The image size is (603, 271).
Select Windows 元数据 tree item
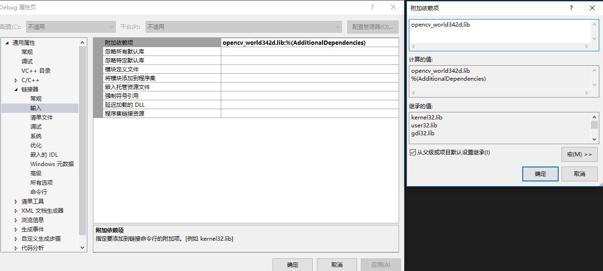coord(52,164)
